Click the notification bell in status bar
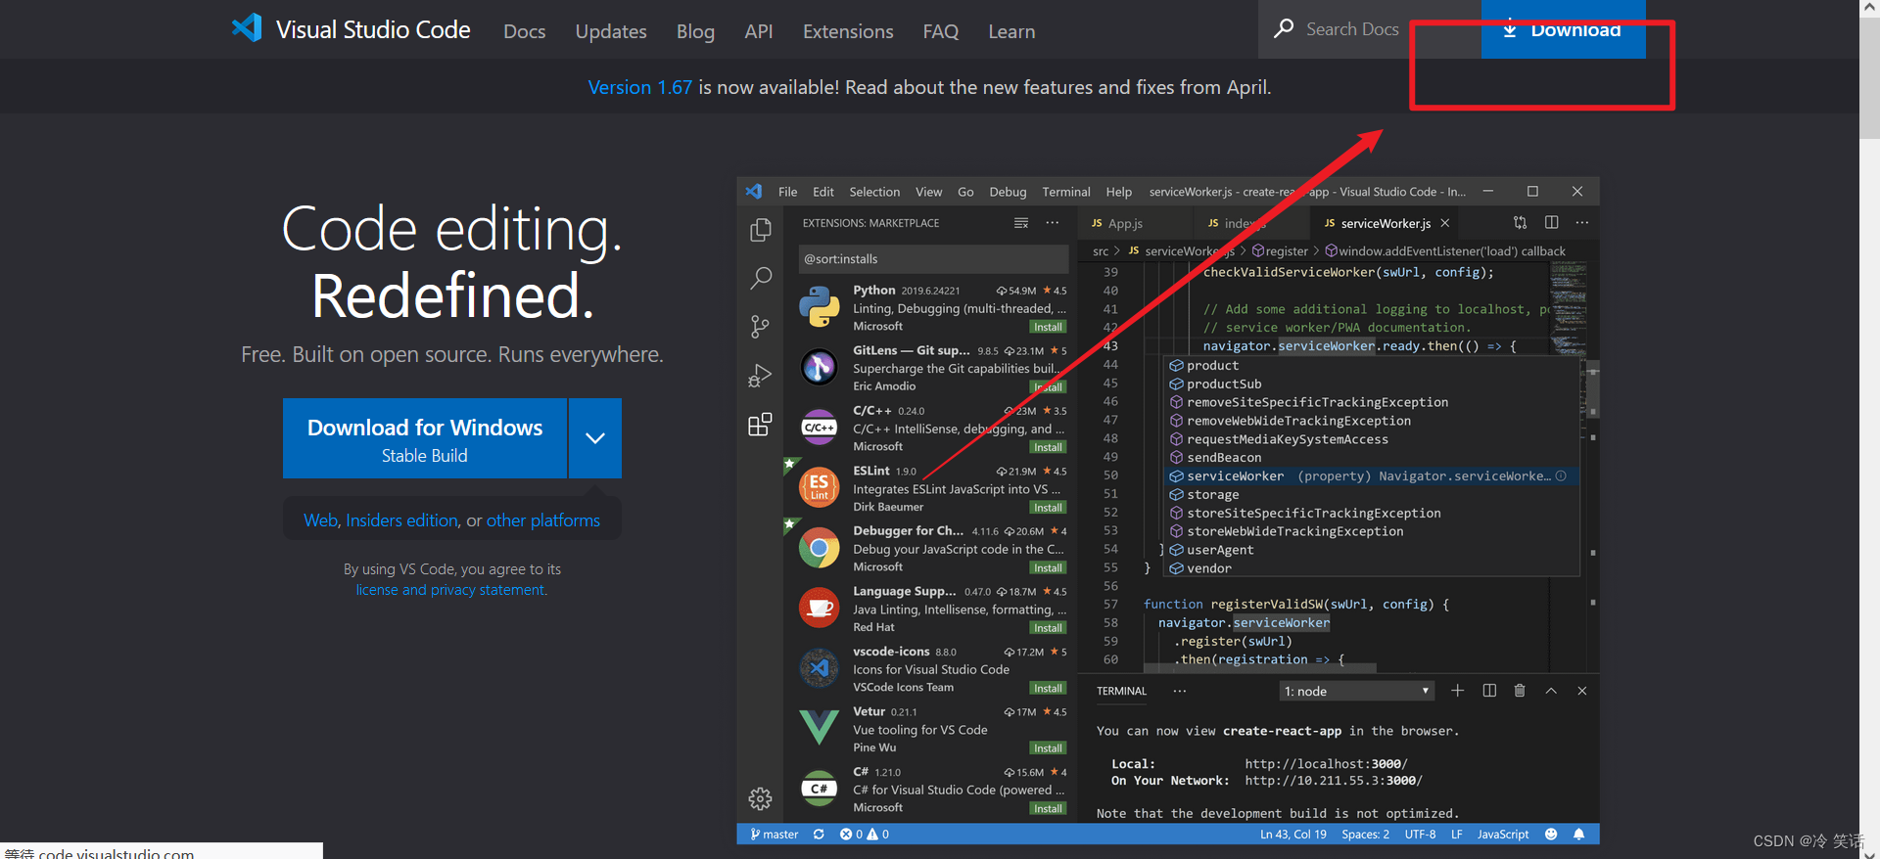The image size is (1880, 859). pyautogui.click(x=1579, y=835)
